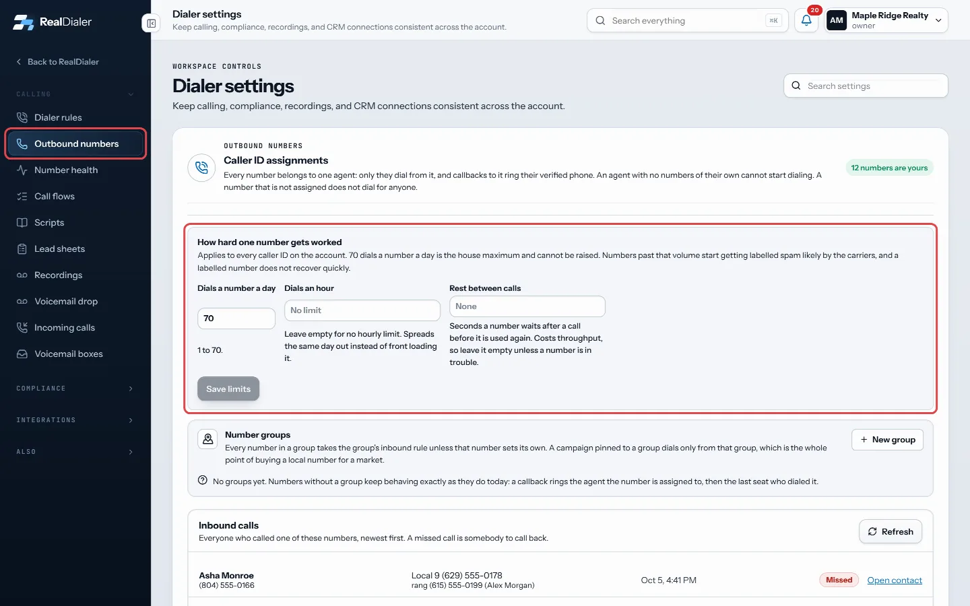Open Voicemail drop
The image size is (970, 606).
pyautogui.click(x=75, y=301)
